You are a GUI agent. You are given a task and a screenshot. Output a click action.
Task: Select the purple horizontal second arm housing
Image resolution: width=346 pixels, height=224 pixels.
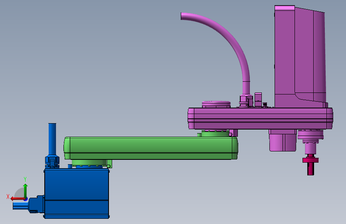pyautogui.click(x=260, y=118)
